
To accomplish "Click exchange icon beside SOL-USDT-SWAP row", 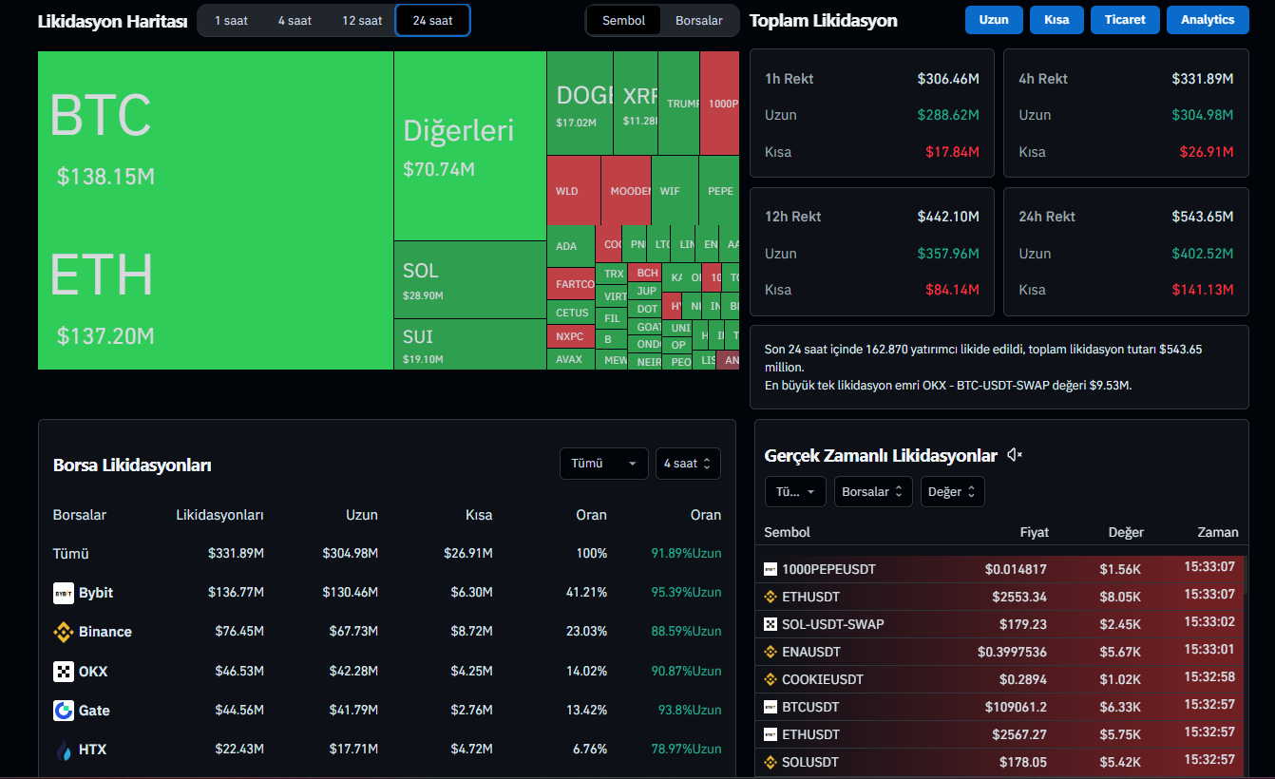I will (x=771, y=624).
